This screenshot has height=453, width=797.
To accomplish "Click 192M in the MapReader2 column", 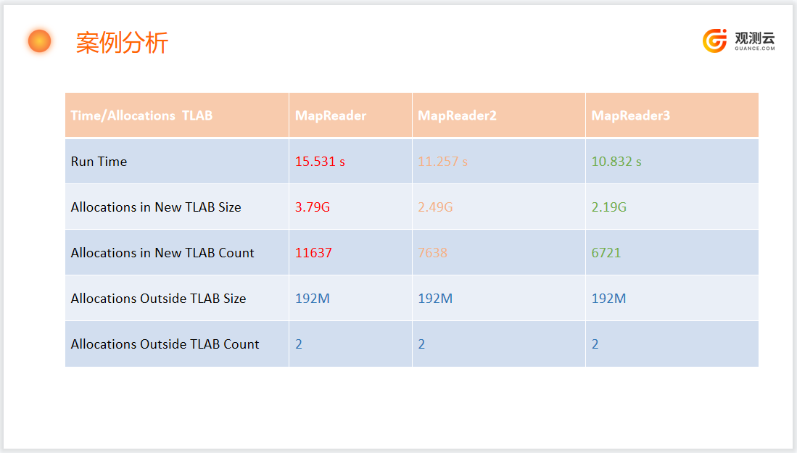I will coord(435,299).
